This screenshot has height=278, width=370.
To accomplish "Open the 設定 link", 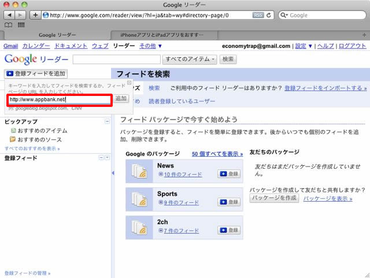I will pos(301,46).
